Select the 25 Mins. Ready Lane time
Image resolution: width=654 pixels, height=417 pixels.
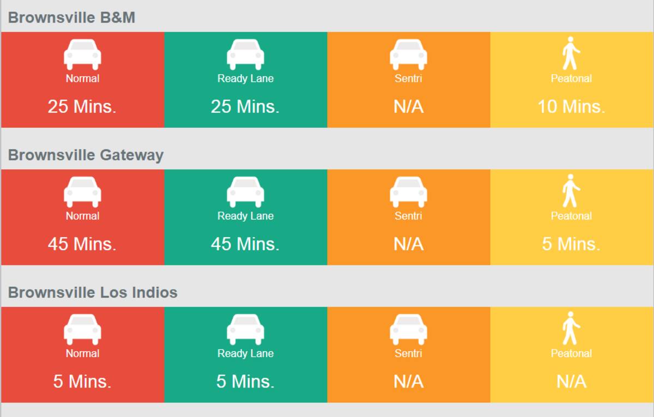245,106
